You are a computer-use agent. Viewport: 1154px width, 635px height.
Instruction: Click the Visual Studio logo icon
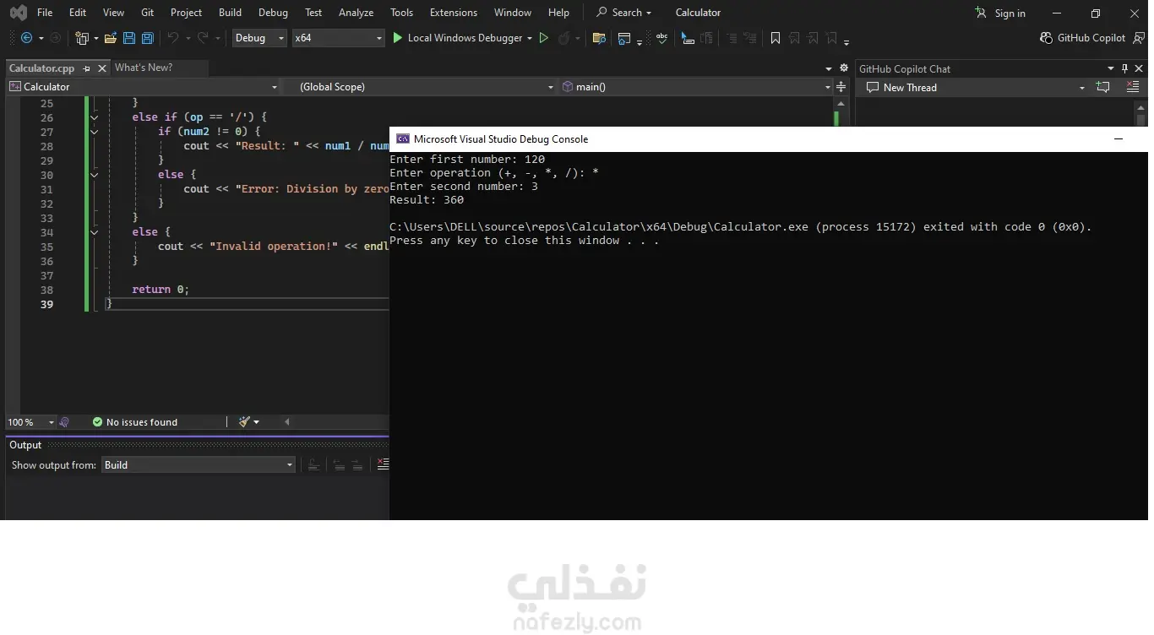[x=18, y=13]
